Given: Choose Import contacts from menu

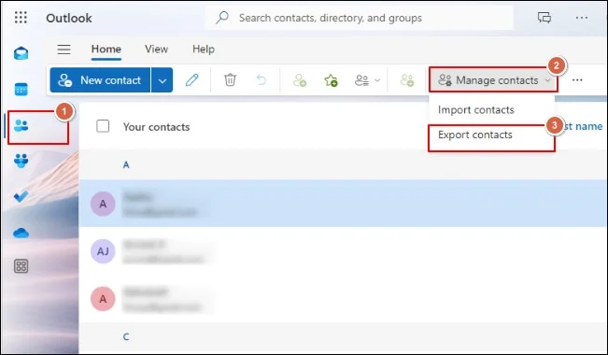Looking at the screenshot, I should pyautogui.click(x=476, y=110).
